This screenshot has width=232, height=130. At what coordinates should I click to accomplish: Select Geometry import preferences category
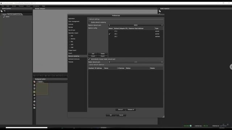point(73,33)
